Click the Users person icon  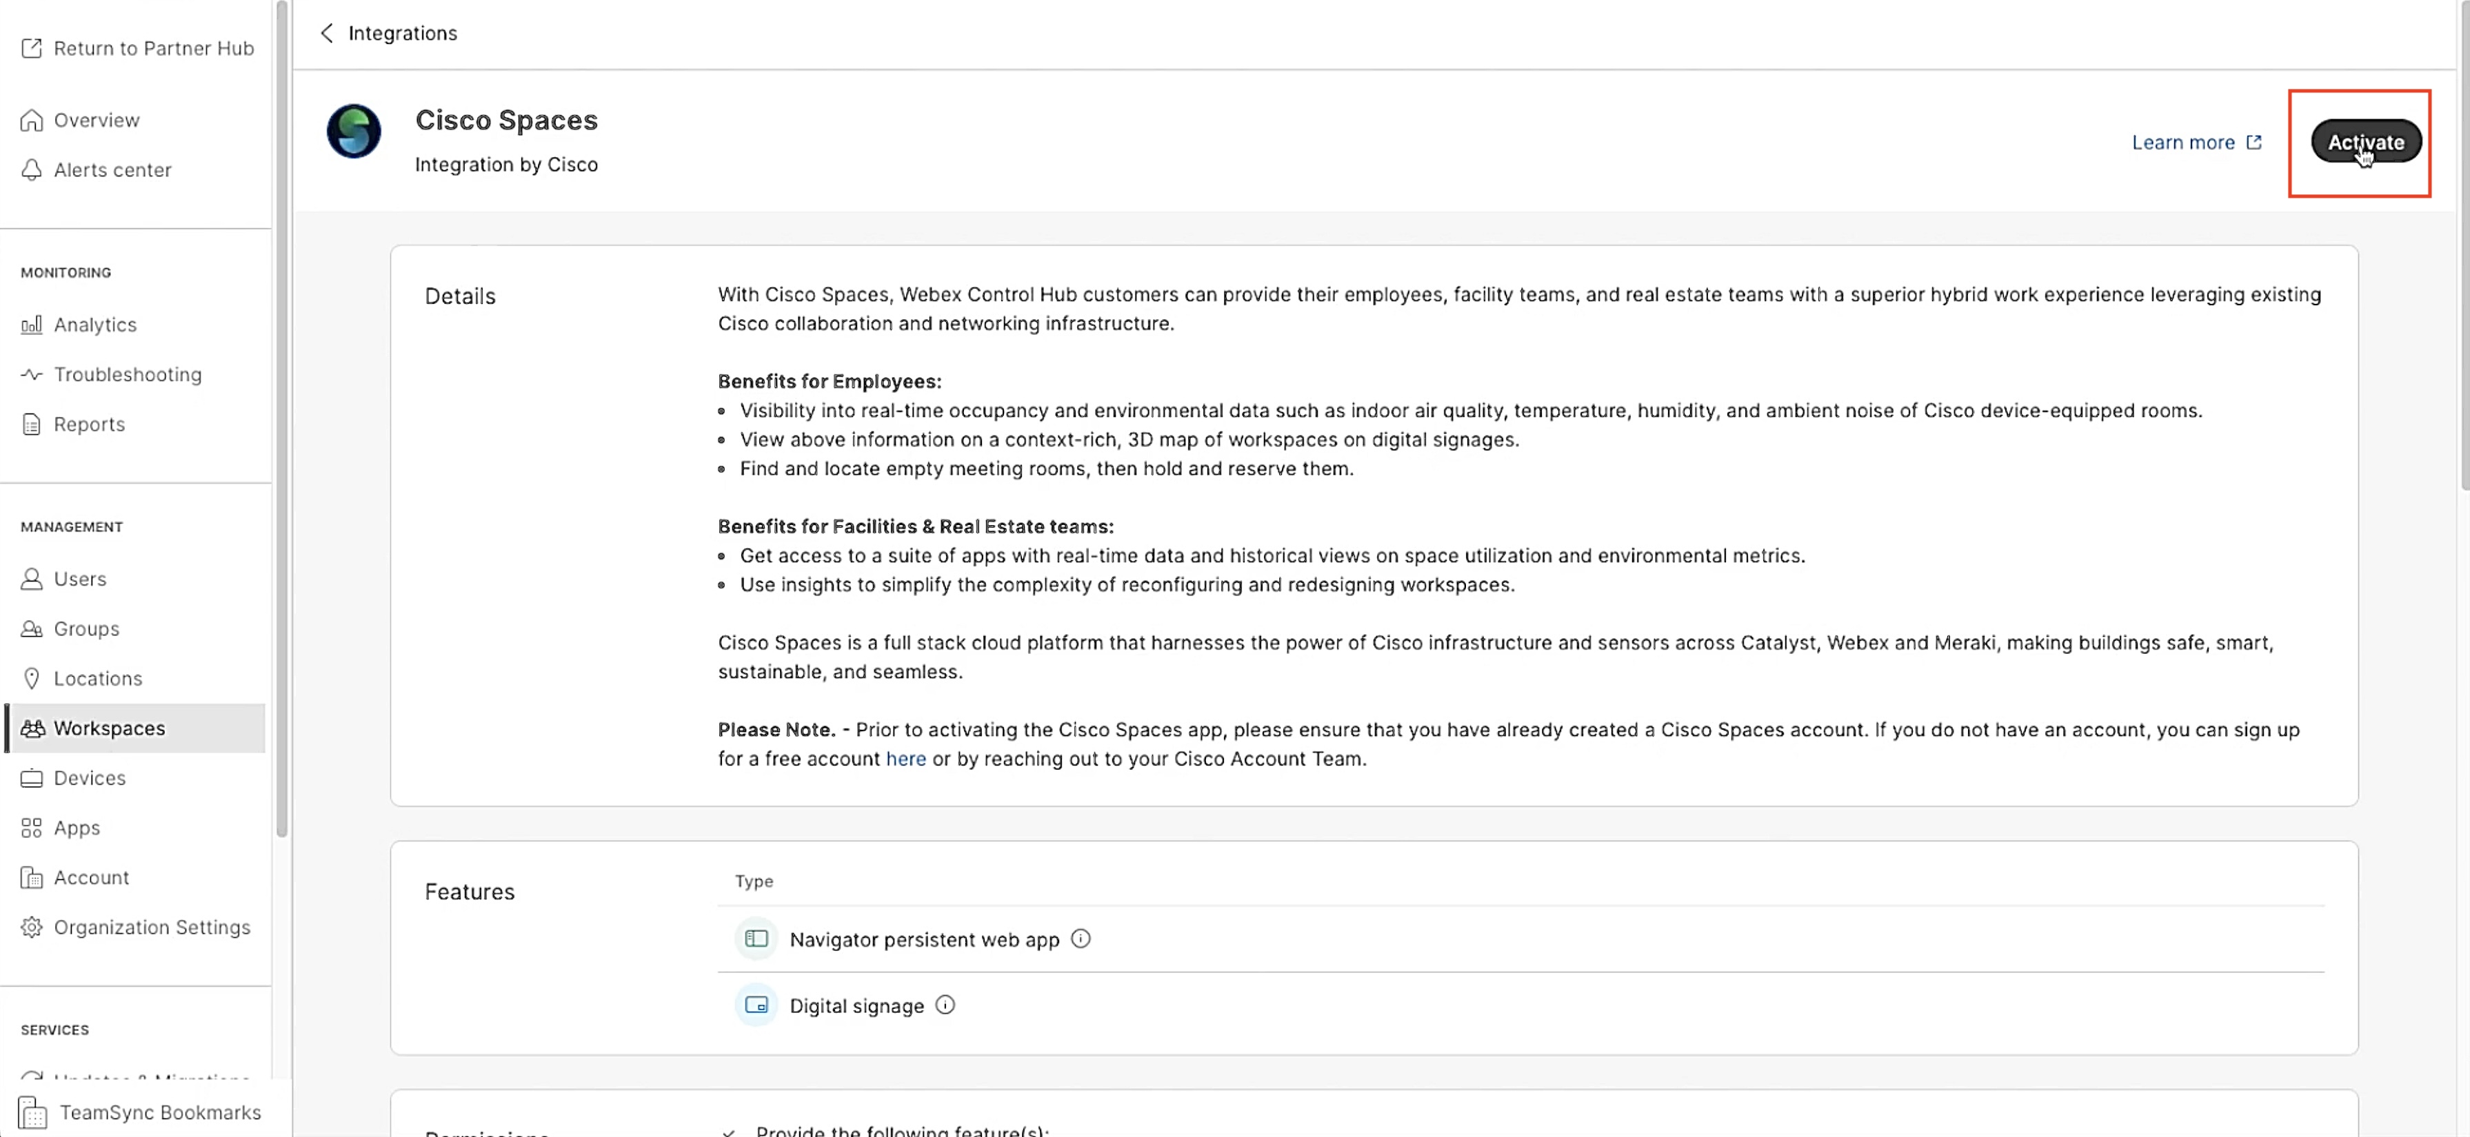click(32, 579)
